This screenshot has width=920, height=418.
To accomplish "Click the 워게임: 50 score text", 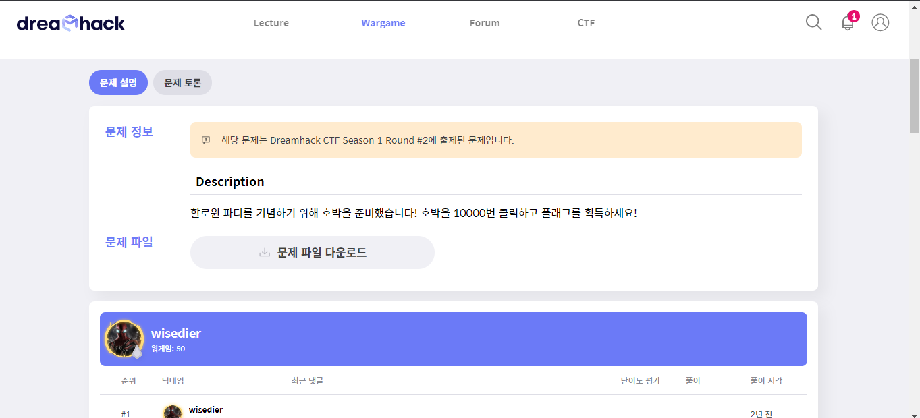I will click(168, 349).
